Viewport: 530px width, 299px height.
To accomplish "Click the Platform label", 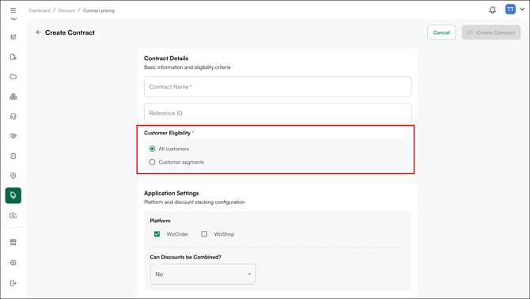I will 161,221.
